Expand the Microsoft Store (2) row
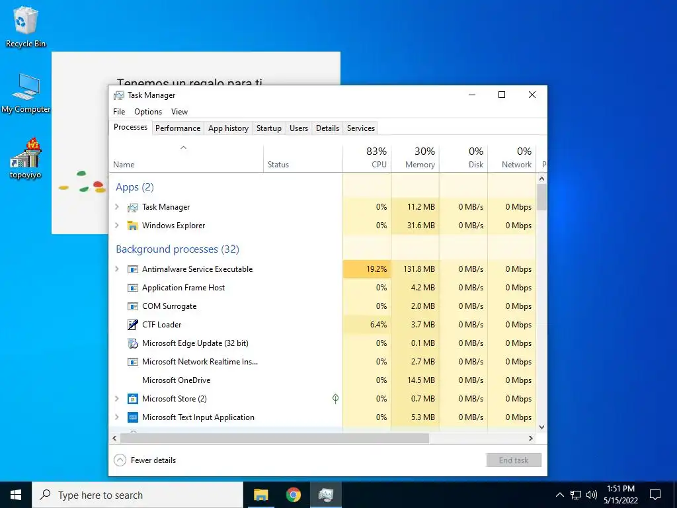677x508 pixels. [116, 399]
